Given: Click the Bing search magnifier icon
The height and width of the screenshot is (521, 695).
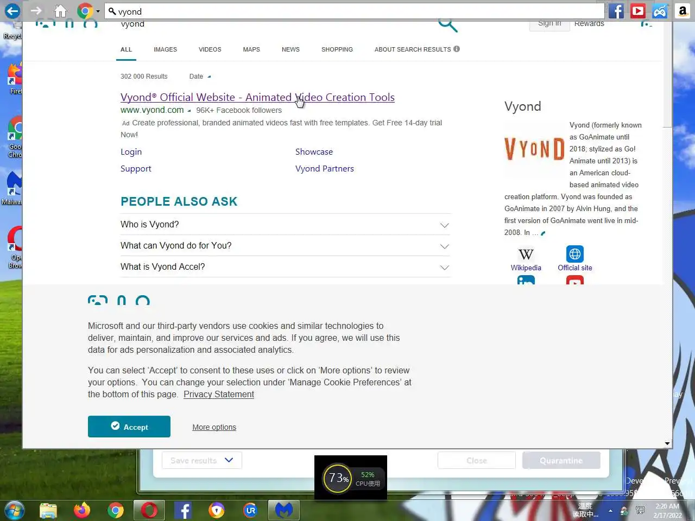Looking at the screenshot, I should (x=447, y=24).
